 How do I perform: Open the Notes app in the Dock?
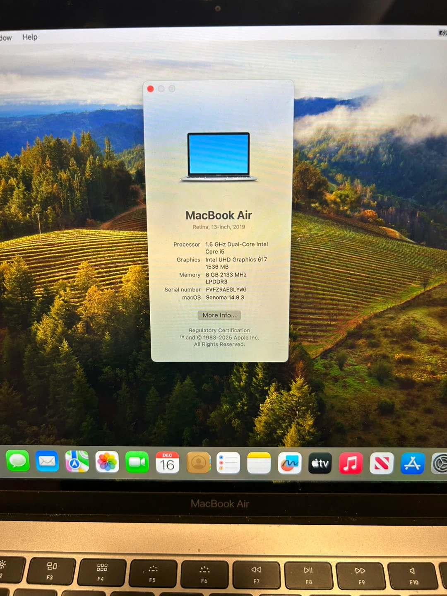[259, 463]
